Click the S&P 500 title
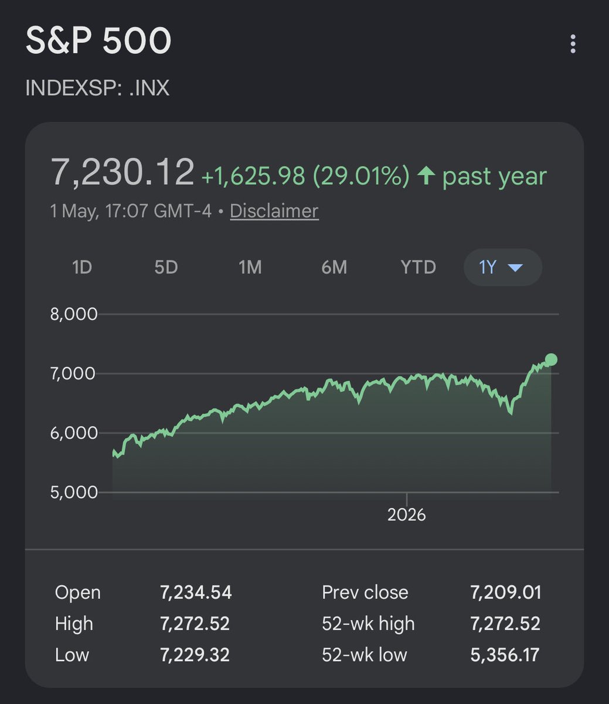This screenshot has width=609, height=704. (x=98, y=42)
